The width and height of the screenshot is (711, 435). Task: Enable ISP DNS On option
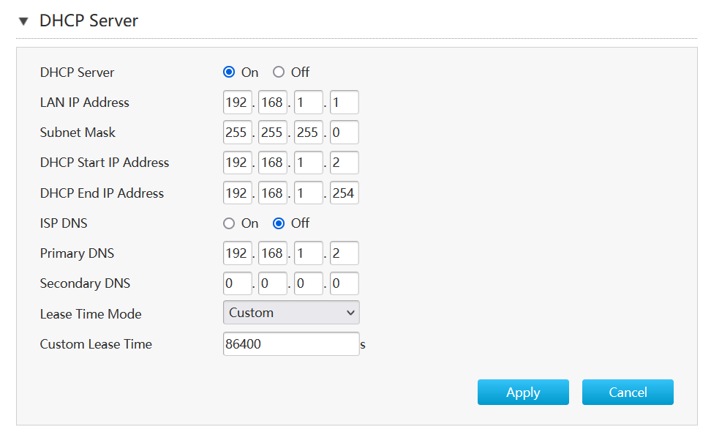point(229,223)
